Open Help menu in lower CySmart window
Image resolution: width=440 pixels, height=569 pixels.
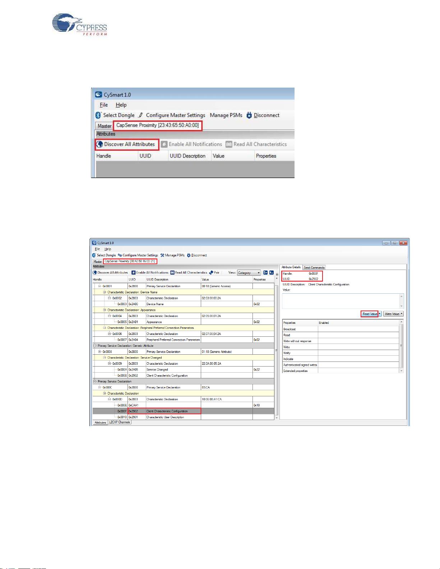[x=108, y=249]
